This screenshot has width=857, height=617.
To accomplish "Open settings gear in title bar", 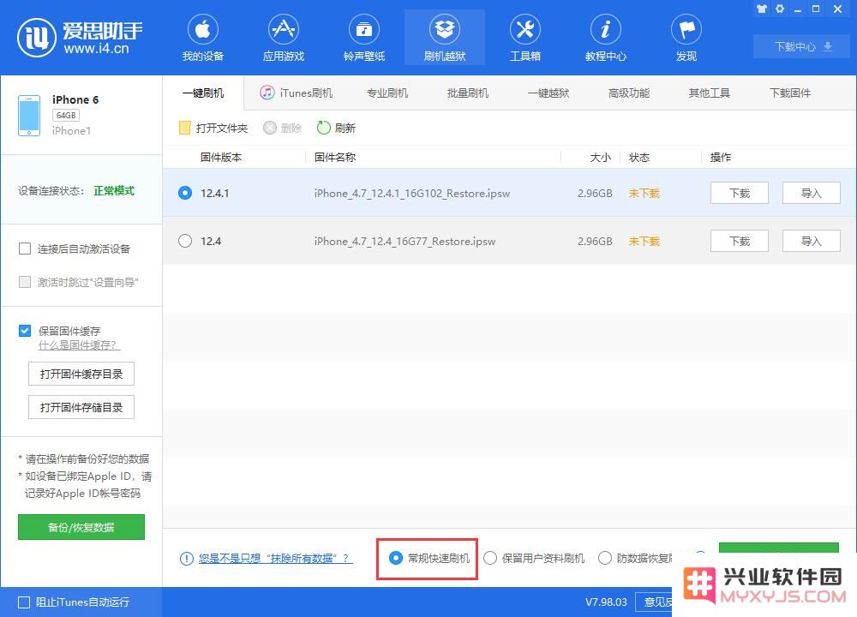I will click(x=780, y=9).
